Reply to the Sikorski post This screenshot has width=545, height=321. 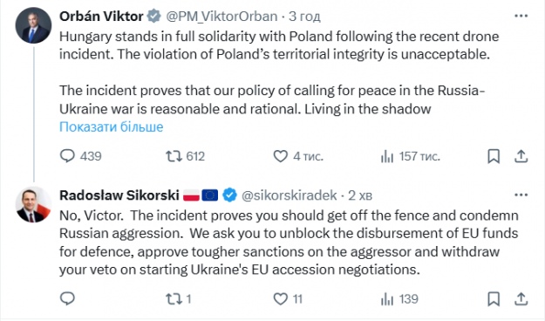[67, 298]
